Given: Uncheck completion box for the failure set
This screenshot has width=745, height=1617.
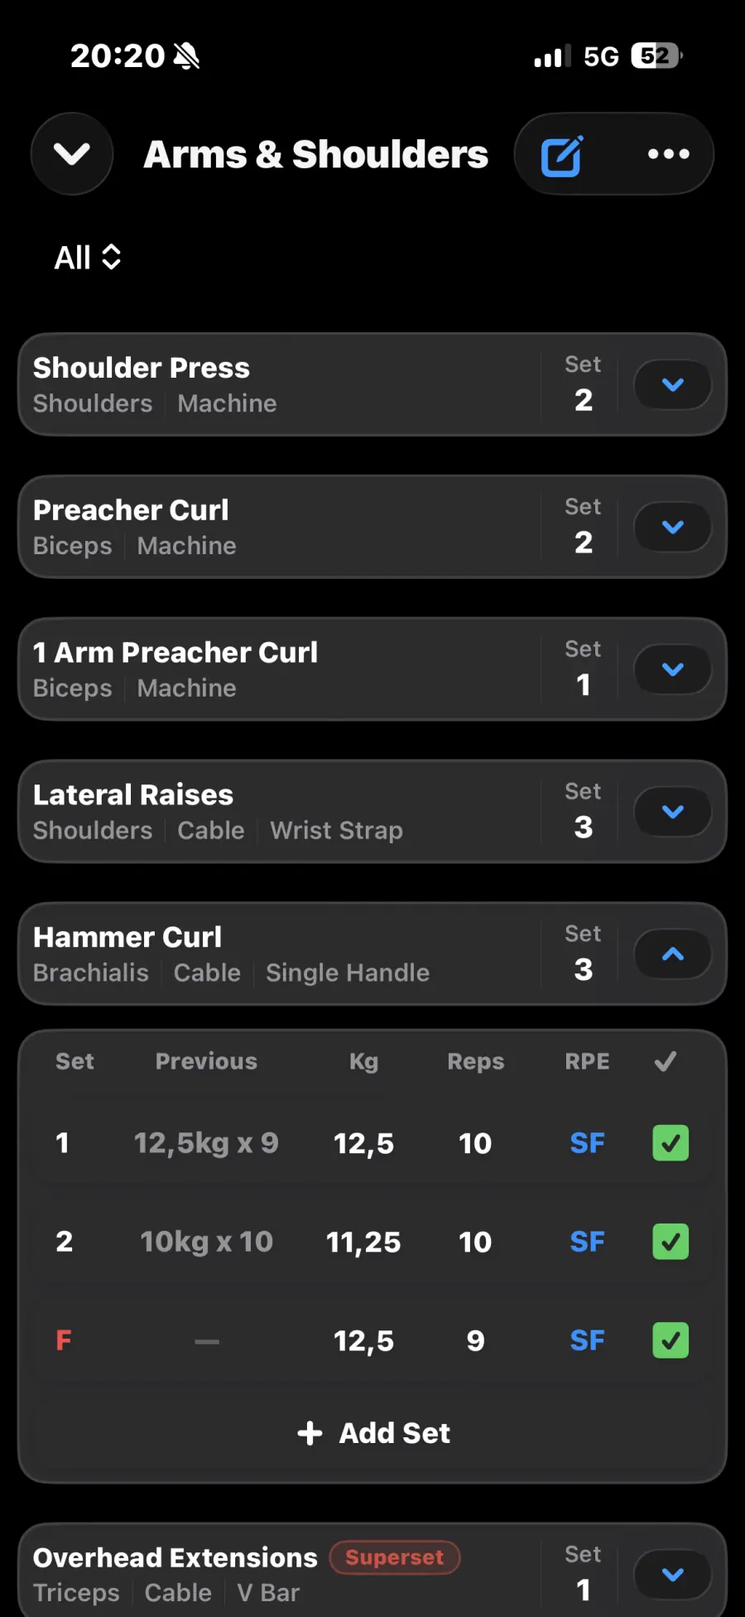Looking at the screenshot, I should coord(670,1340).
